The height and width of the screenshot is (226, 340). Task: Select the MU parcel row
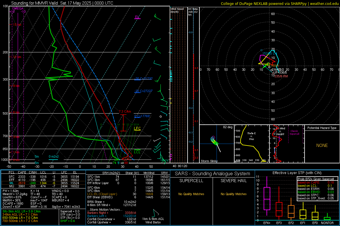(x=44, y=186)
